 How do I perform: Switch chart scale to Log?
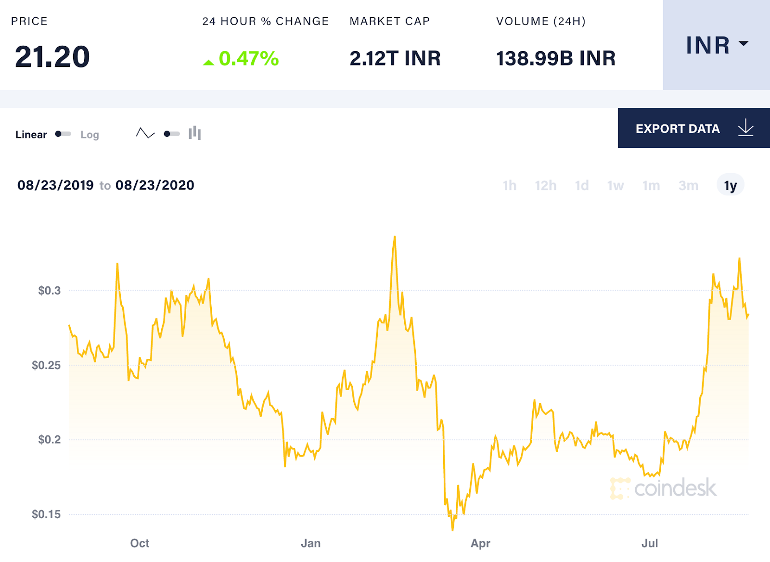coord(90,135)
